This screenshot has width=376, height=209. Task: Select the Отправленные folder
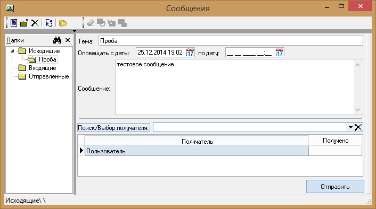point(48,76)
